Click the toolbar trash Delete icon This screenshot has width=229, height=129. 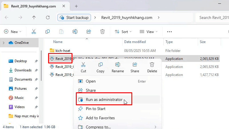102,32
